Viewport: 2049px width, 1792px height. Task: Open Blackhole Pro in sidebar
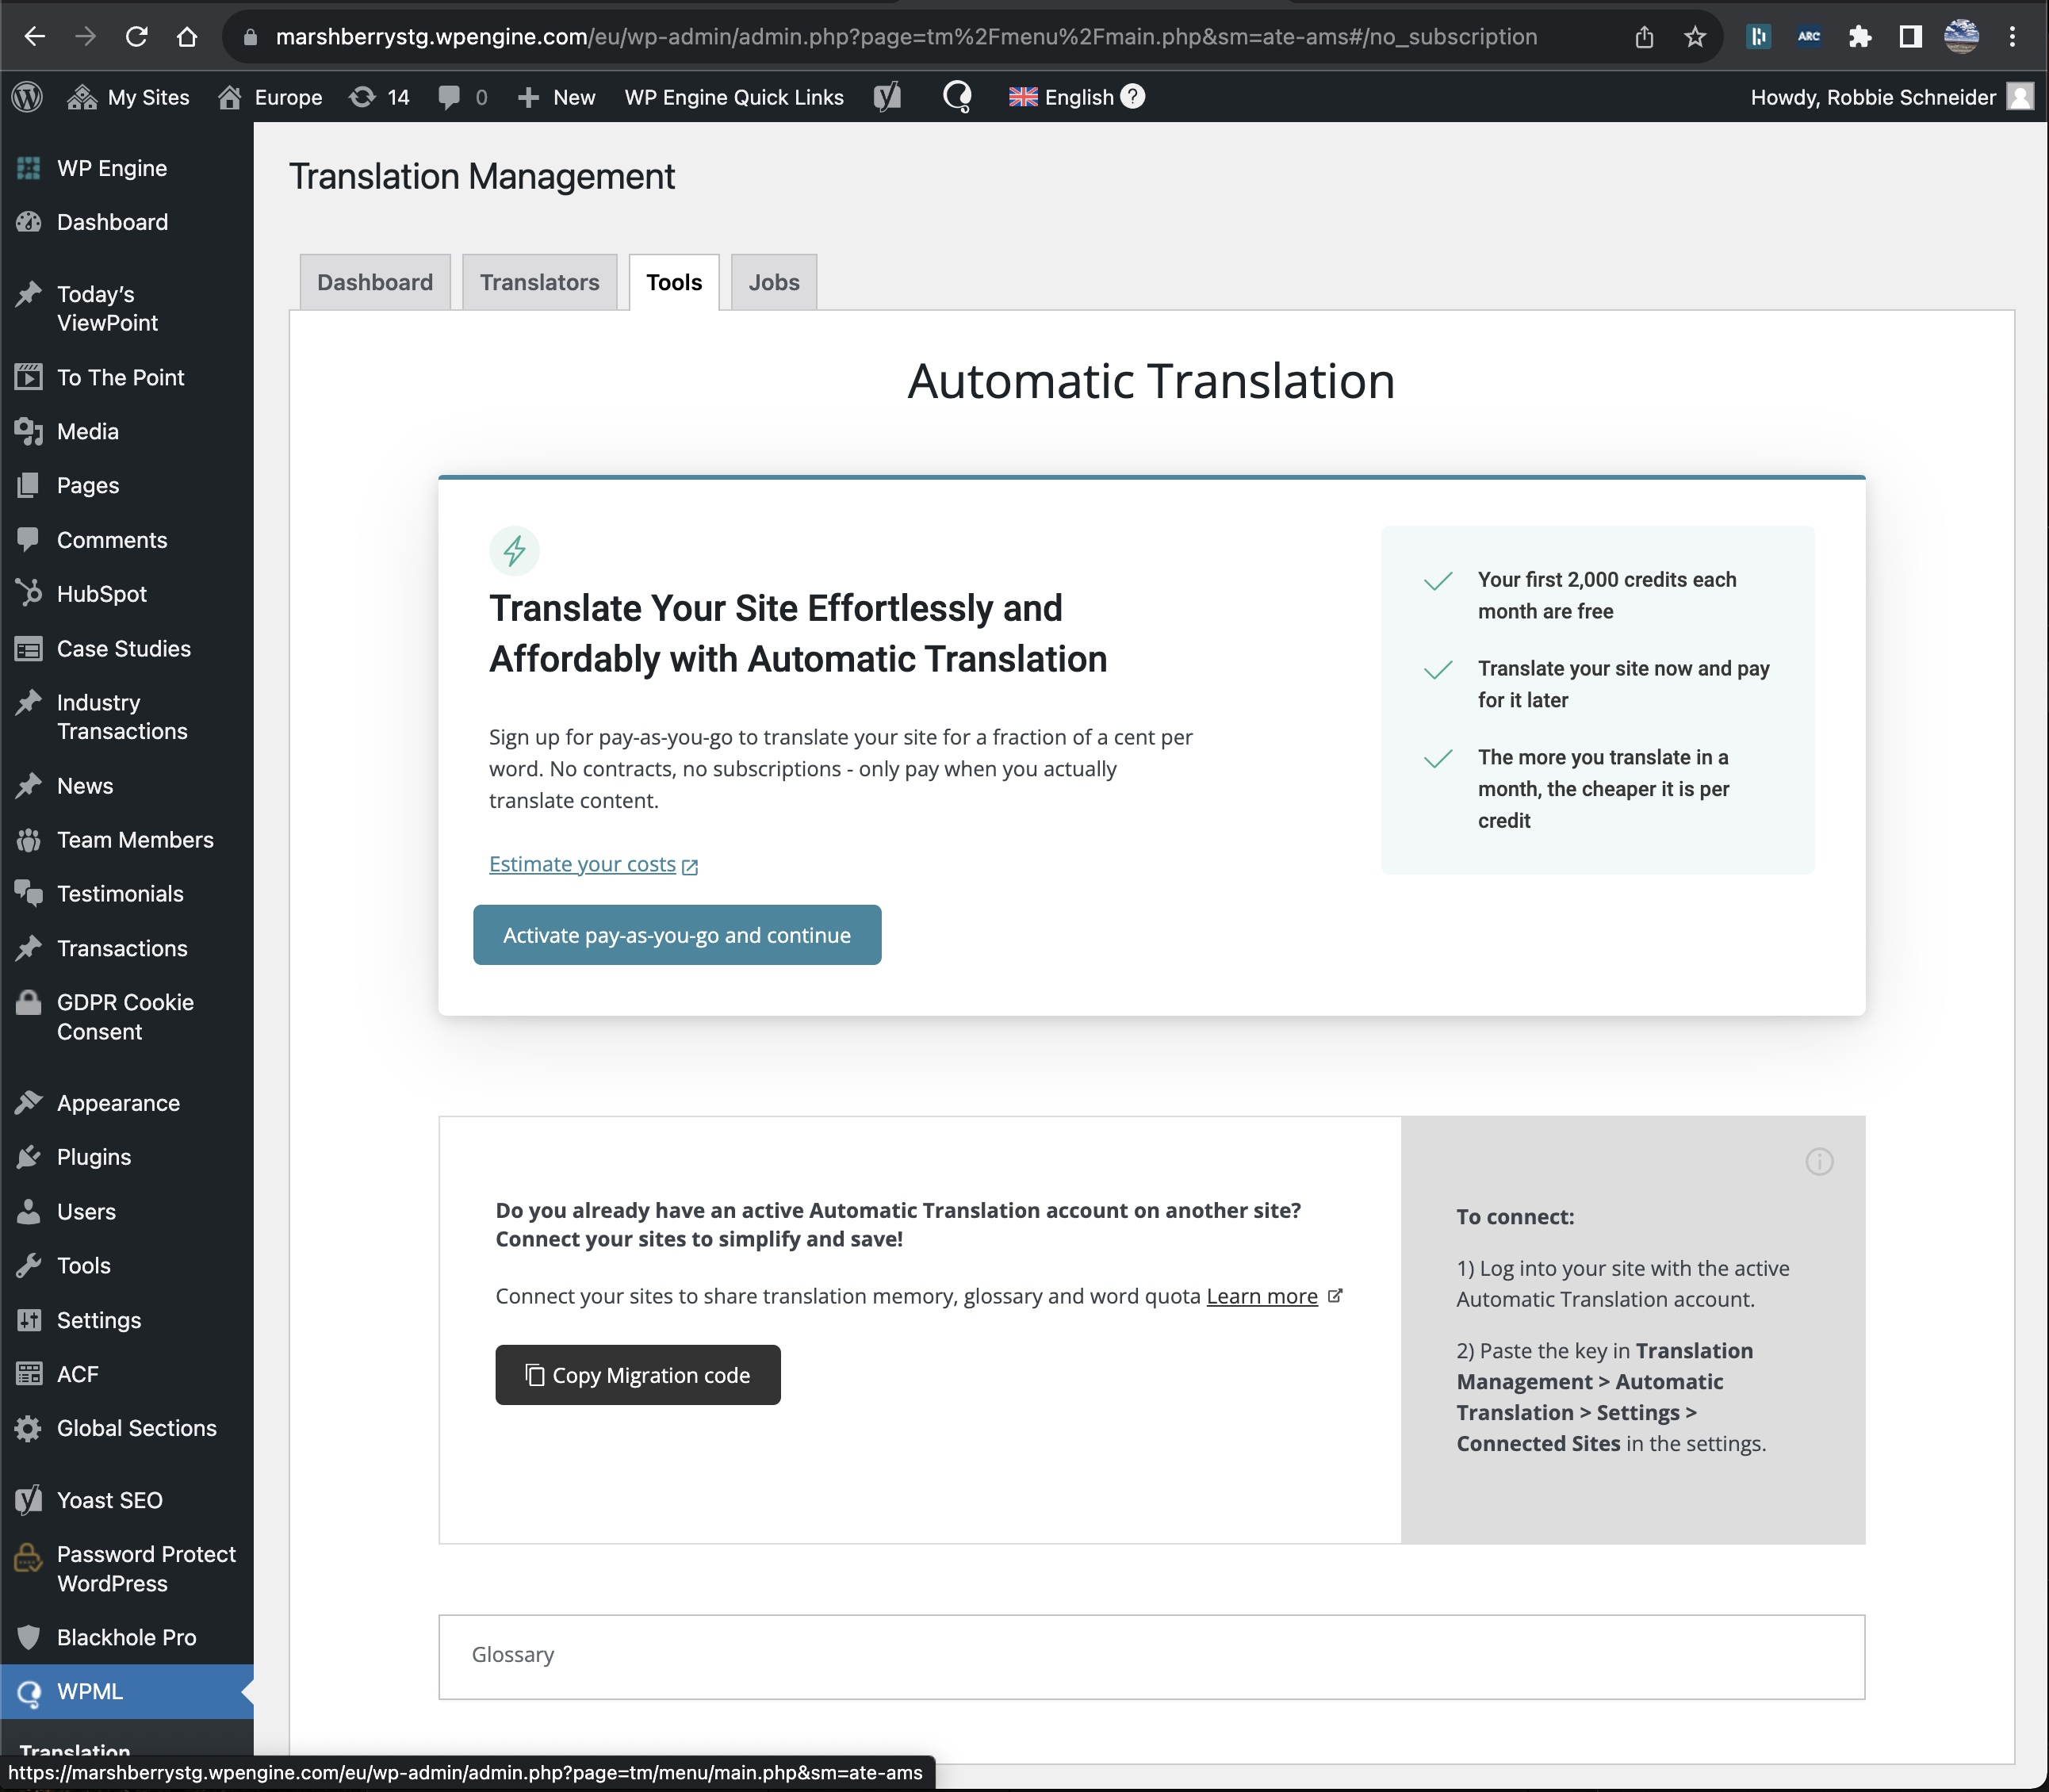(x=127, y=1637)
